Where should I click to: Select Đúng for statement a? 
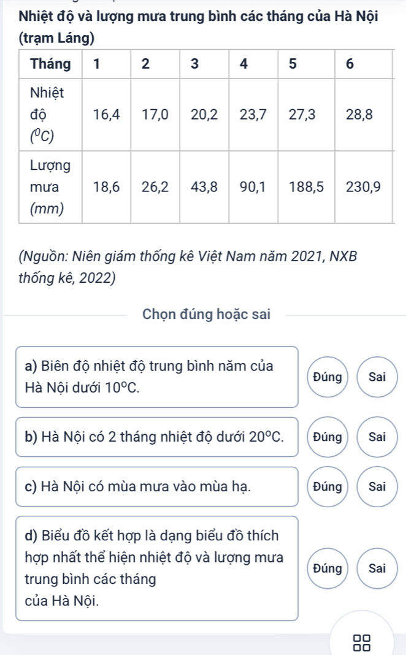click(329, 377)
